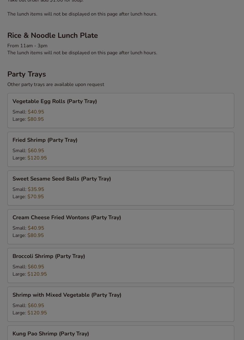Click Vegetable Egg Rolls large price $80.95
The image size is (244, 340).
pyautogui.click(x=35, y=119)
